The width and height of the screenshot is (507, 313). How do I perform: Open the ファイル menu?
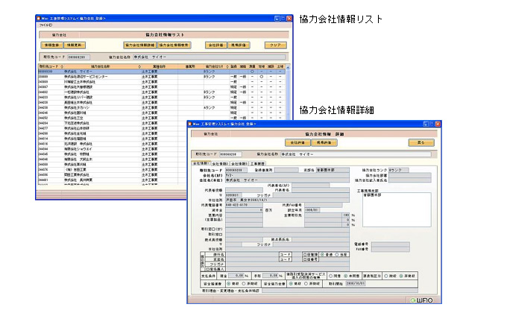click(45, 25)
